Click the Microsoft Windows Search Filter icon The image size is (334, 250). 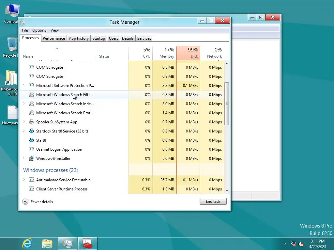pos(32,95)
